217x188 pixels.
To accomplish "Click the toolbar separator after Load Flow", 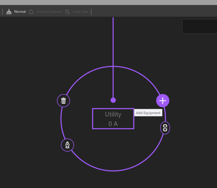I will (x=91, y=12).
